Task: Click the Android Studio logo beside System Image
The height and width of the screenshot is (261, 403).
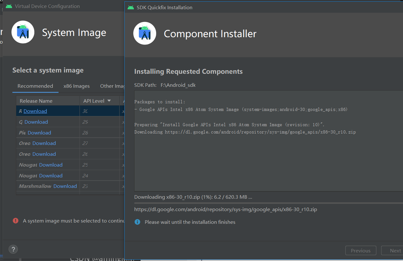Action: click(x=23, y=32)
